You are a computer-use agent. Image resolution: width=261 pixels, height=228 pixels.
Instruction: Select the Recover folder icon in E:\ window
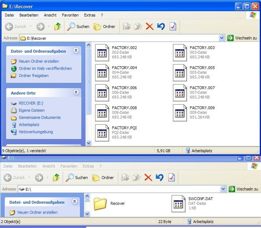click(x=100, y=204)
